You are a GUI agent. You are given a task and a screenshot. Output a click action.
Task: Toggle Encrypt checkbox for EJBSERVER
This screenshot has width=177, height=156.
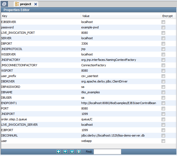[163, 22]
